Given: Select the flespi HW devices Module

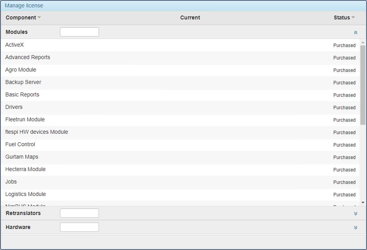Looking at the screenshot, I should [37, 132].
